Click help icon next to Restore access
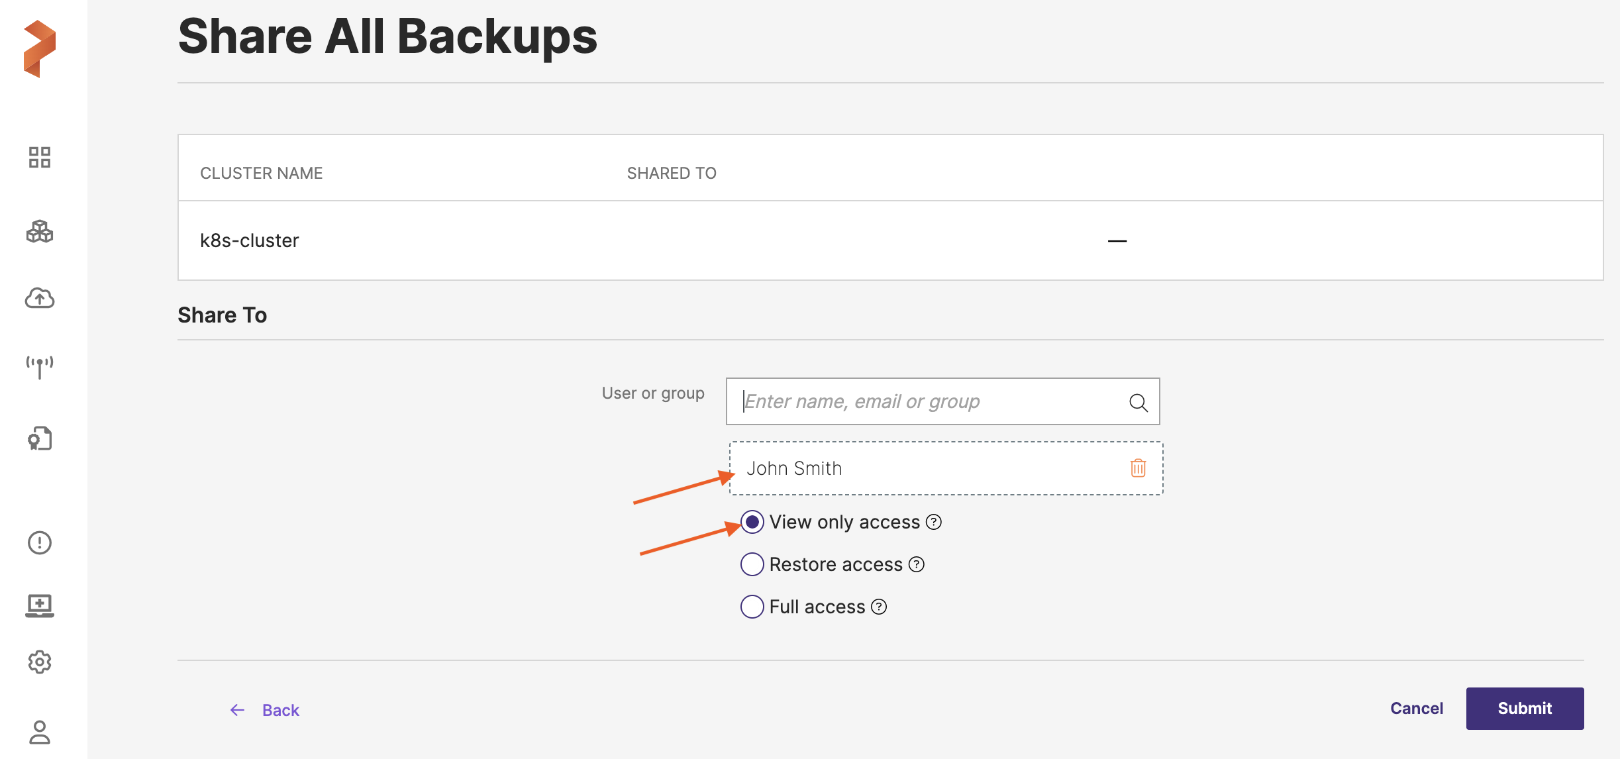The height and width of the screenshot is (759, 1620). coord(917,564)
